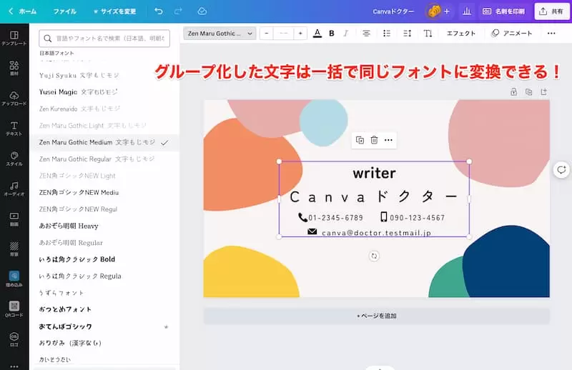Click the Canvaドクター design title

tap(393, 11)
